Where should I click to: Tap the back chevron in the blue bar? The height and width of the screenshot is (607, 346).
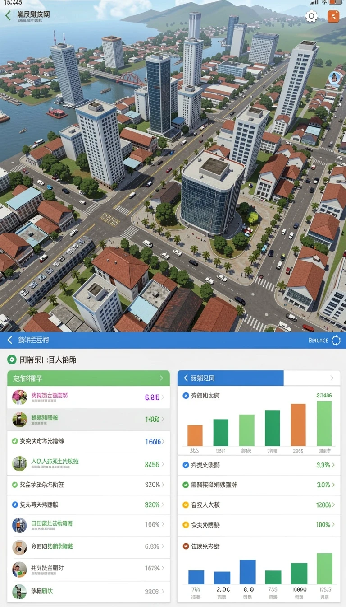(x=9, y=340)
